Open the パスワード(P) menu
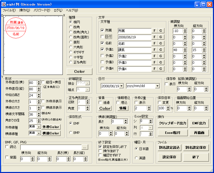This screenshot has height=173, width=214. 42,10
